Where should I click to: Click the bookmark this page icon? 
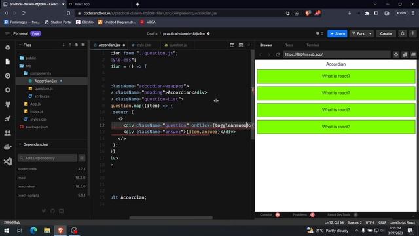(x=68, y=13)
